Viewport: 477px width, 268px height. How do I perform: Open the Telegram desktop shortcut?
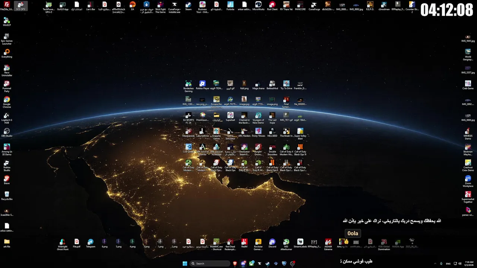[91, 243]
